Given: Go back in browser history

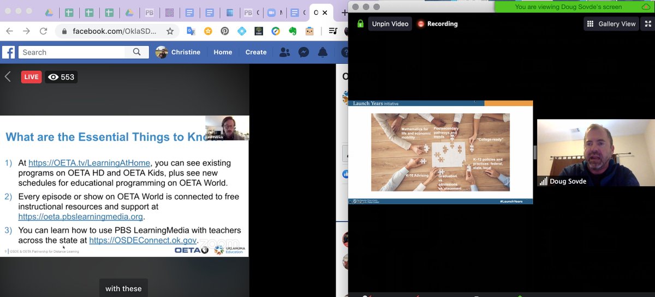Looking at the screenshot, I should 10,32.
